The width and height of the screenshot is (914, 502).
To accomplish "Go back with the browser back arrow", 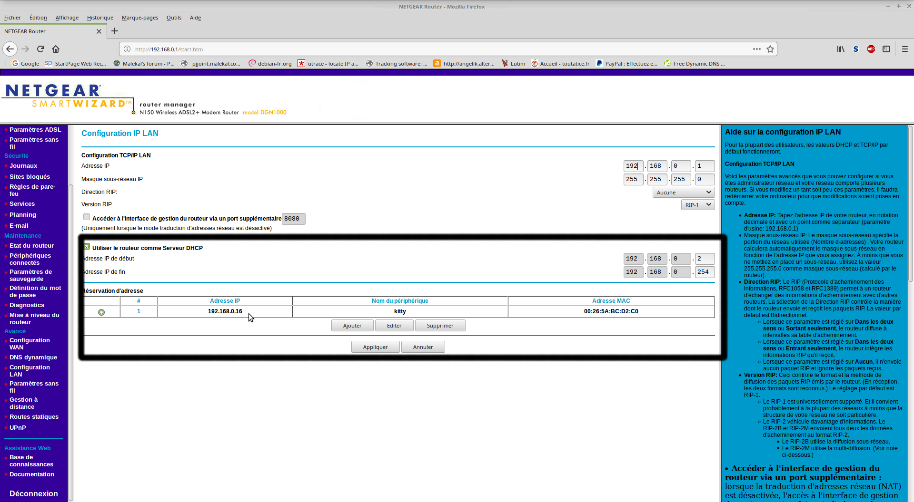I will pyautogui.click(x=10, y=49).
